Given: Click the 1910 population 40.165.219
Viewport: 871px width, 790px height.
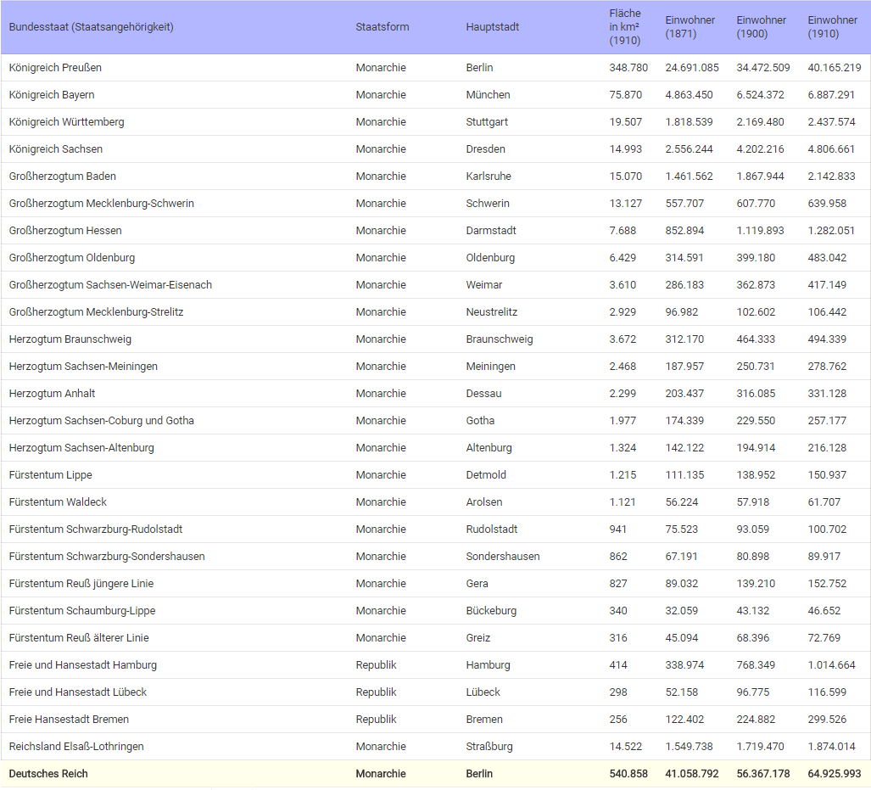Looking at the screenshot, I should point(834,67).
